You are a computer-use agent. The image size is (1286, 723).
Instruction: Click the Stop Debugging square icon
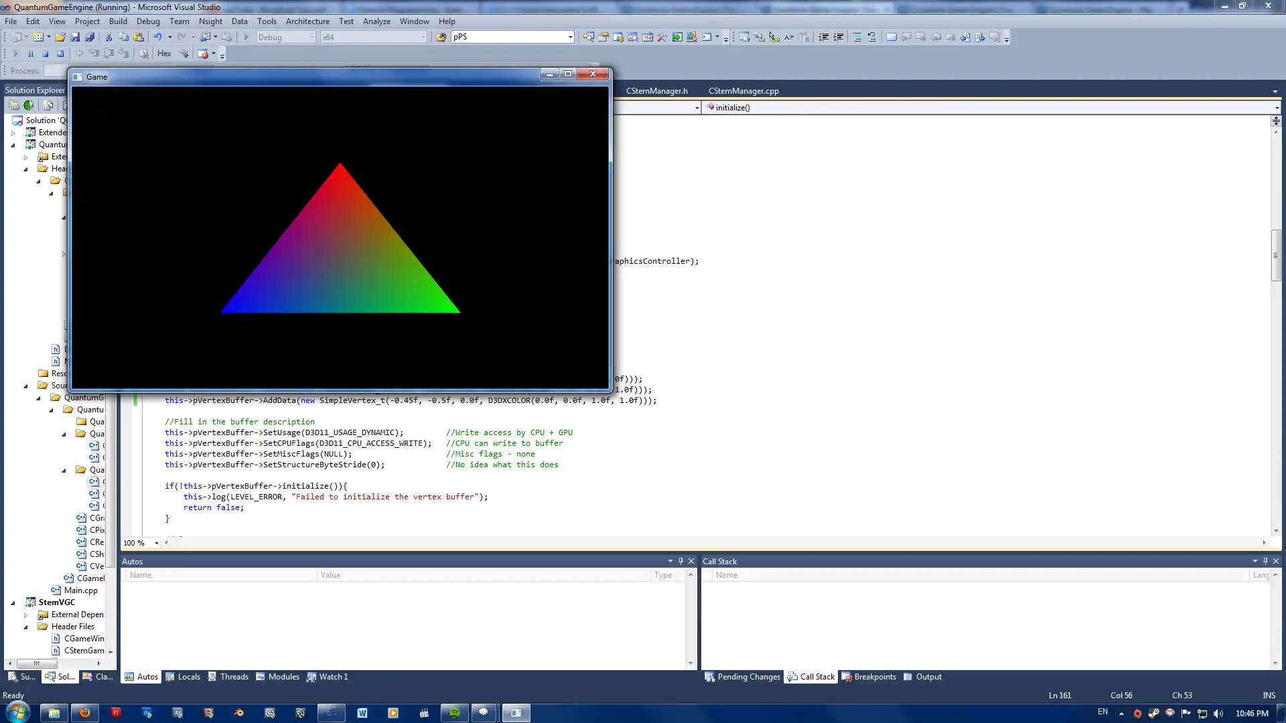pyautogui.click(x=46, y=54)
